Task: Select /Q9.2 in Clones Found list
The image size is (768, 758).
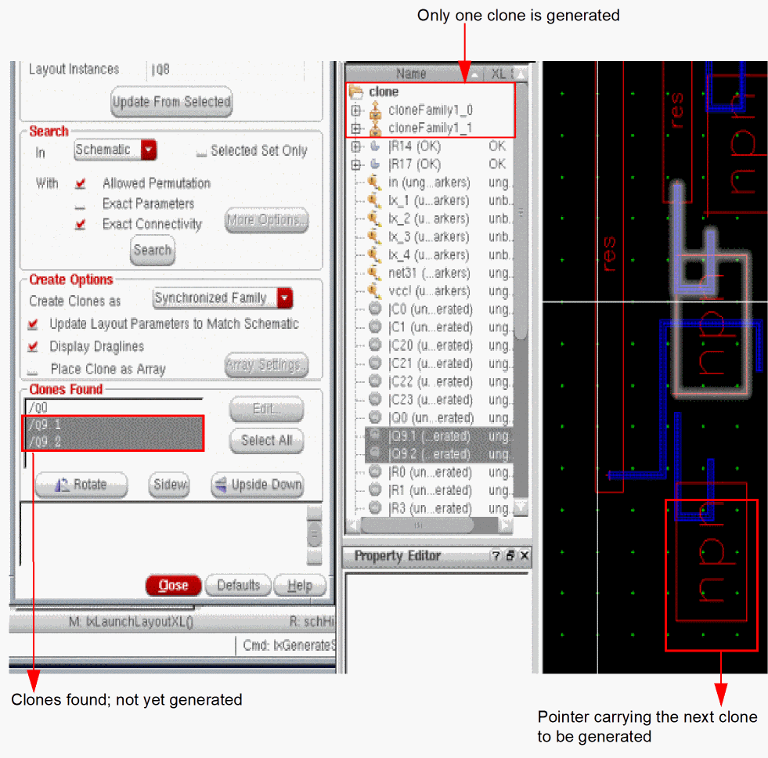Action: tap(114, 442)
